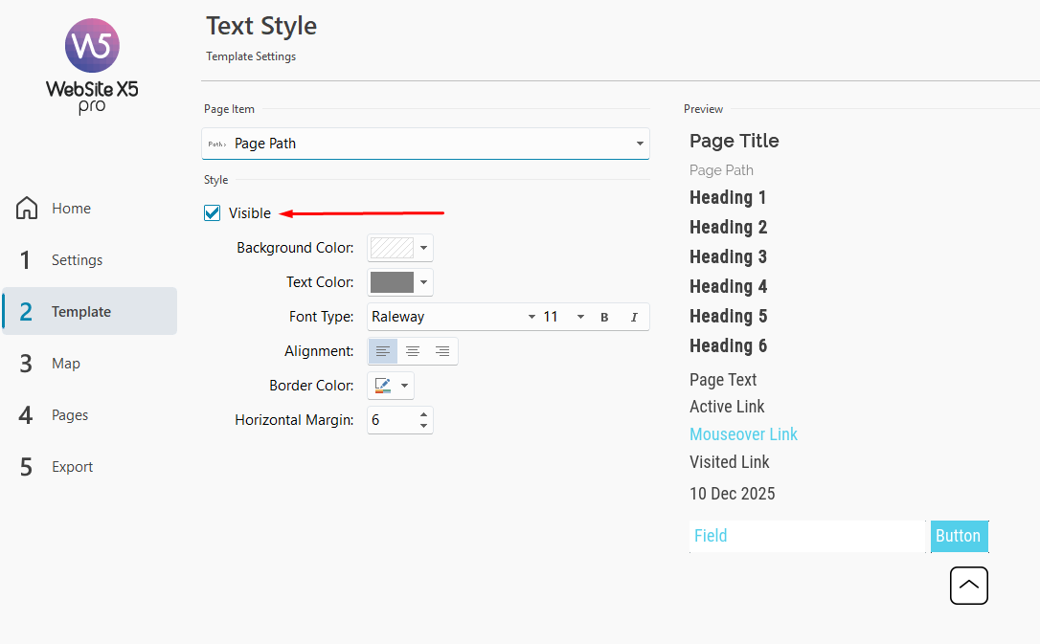Navigate to the Pages step
The height and width of the screenshot is (644, 1040).
click(69, 415)
